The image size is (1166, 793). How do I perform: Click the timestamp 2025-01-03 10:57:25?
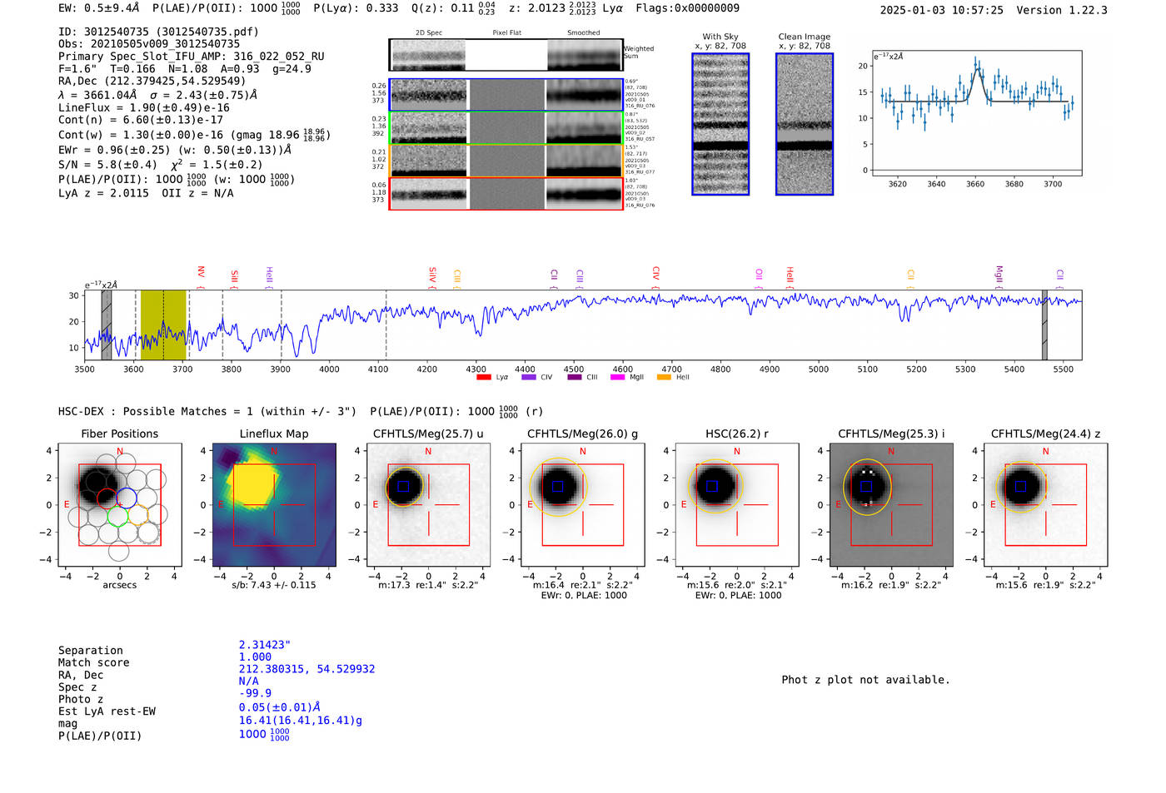(x=941, y=10)
